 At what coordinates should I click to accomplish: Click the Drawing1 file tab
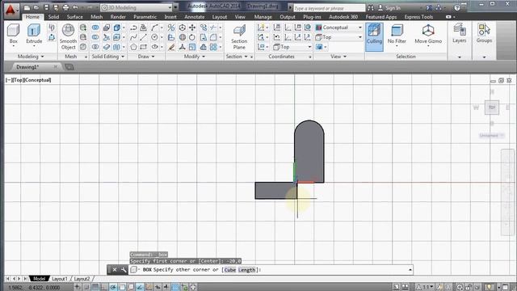(x=27, y=67)
